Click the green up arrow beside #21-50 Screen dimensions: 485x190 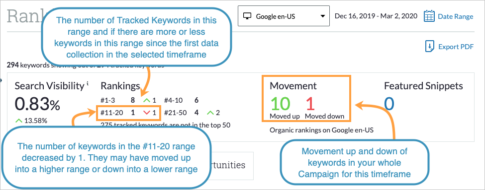(210, 113)
